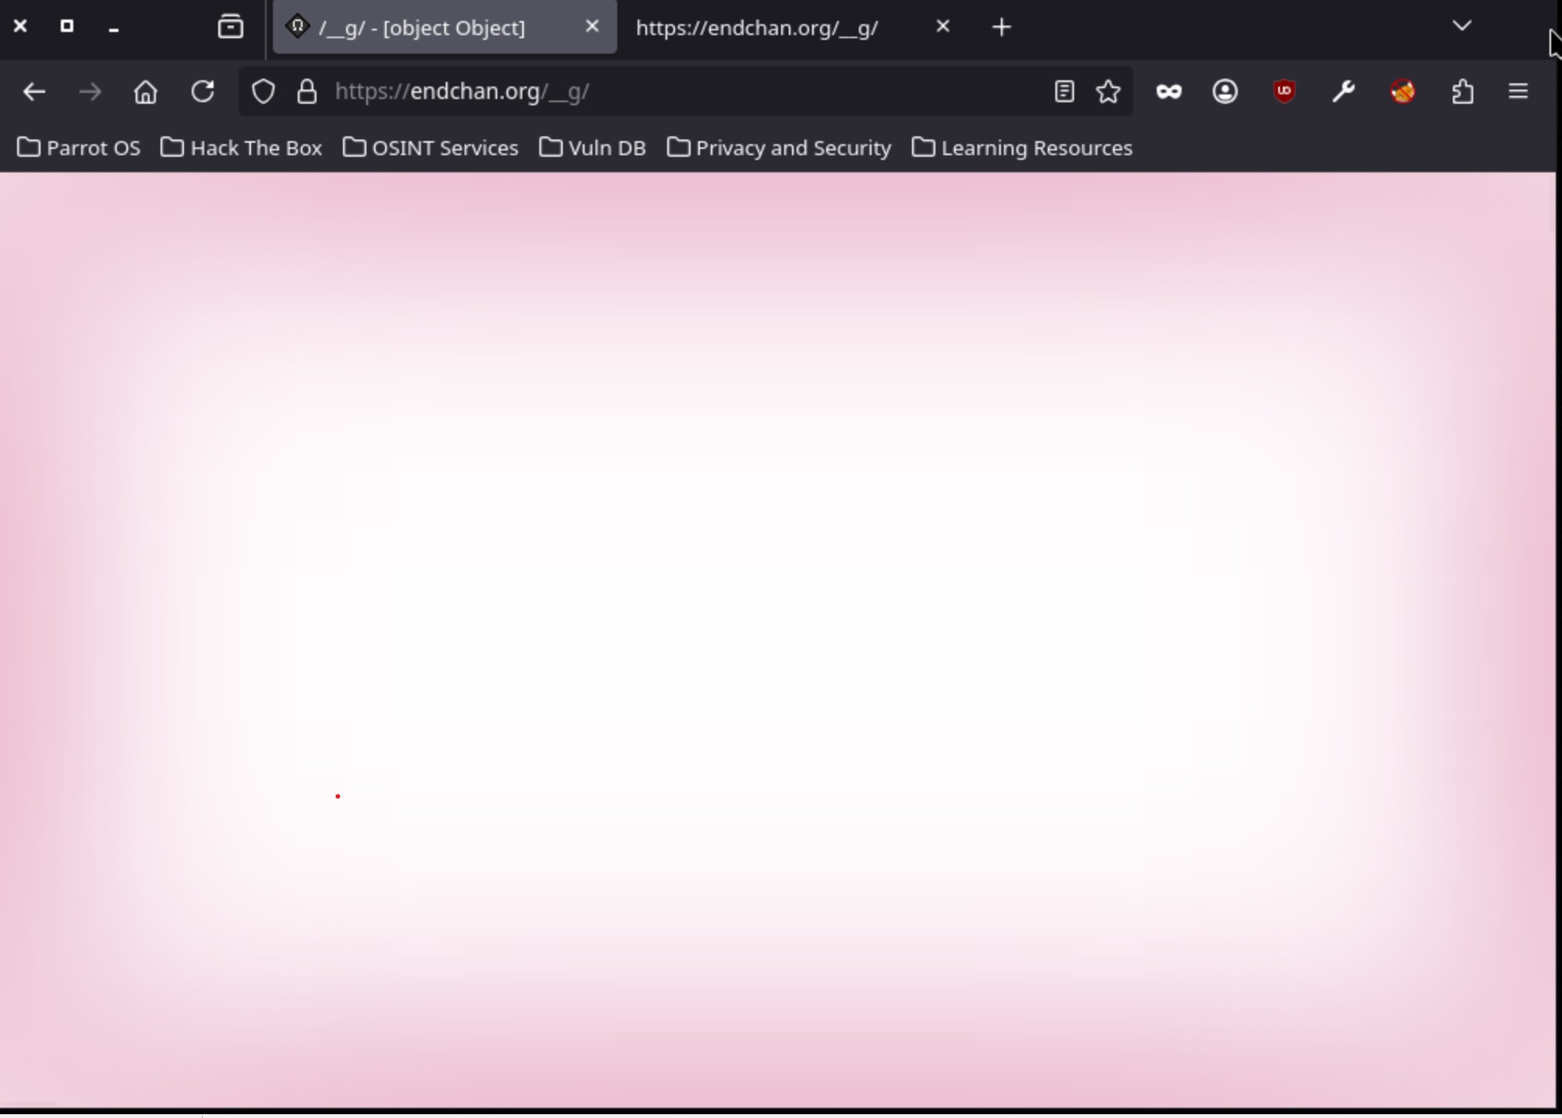This screenshot has height=1118, width=1562.
Task: Click the reload page button
Action: click(203, 92)
